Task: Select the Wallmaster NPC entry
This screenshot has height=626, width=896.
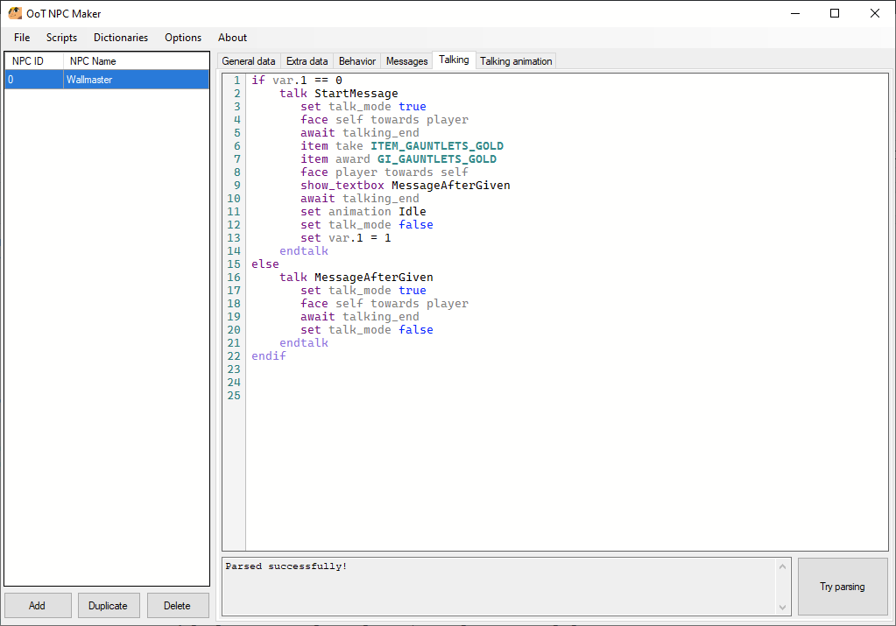Action: tap(91, 79)
